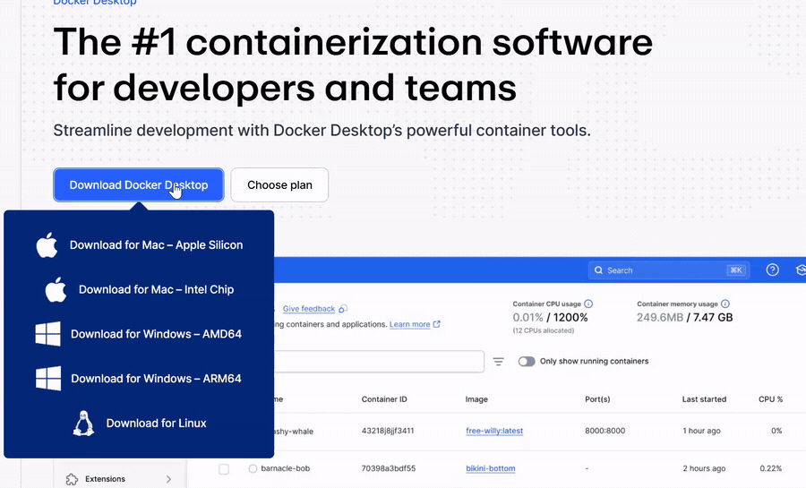Viewport: 806px width, 488px height.
Task: Click the 2 hours ago timestamp
Action: (x=704, y=468)
